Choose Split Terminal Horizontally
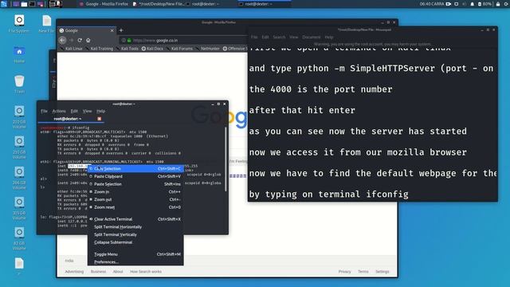The image size is (510, 287). 135,226
